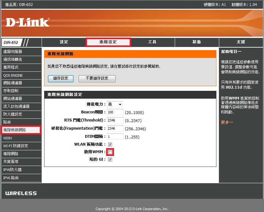This screenshot has width=264, height=212.
Task: Open 虛擬伺服器 in the sidebar
Action: point(21,52)
